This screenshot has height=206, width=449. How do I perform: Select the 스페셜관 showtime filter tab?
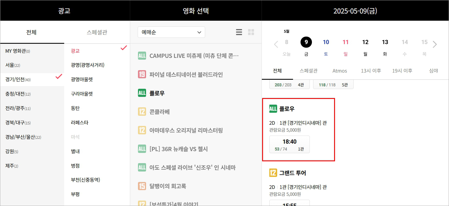[309, 71]
